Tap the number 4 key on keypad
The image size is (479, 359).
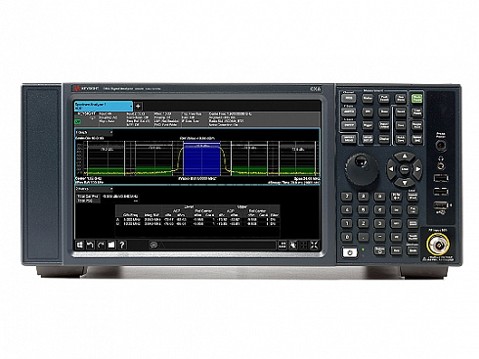click(x=347, y=210)
